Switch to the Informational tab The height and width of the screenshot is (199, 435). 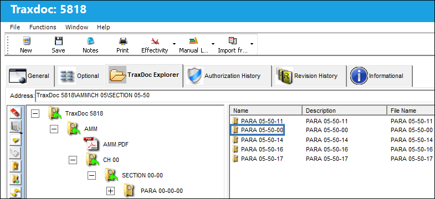[380, 76]
